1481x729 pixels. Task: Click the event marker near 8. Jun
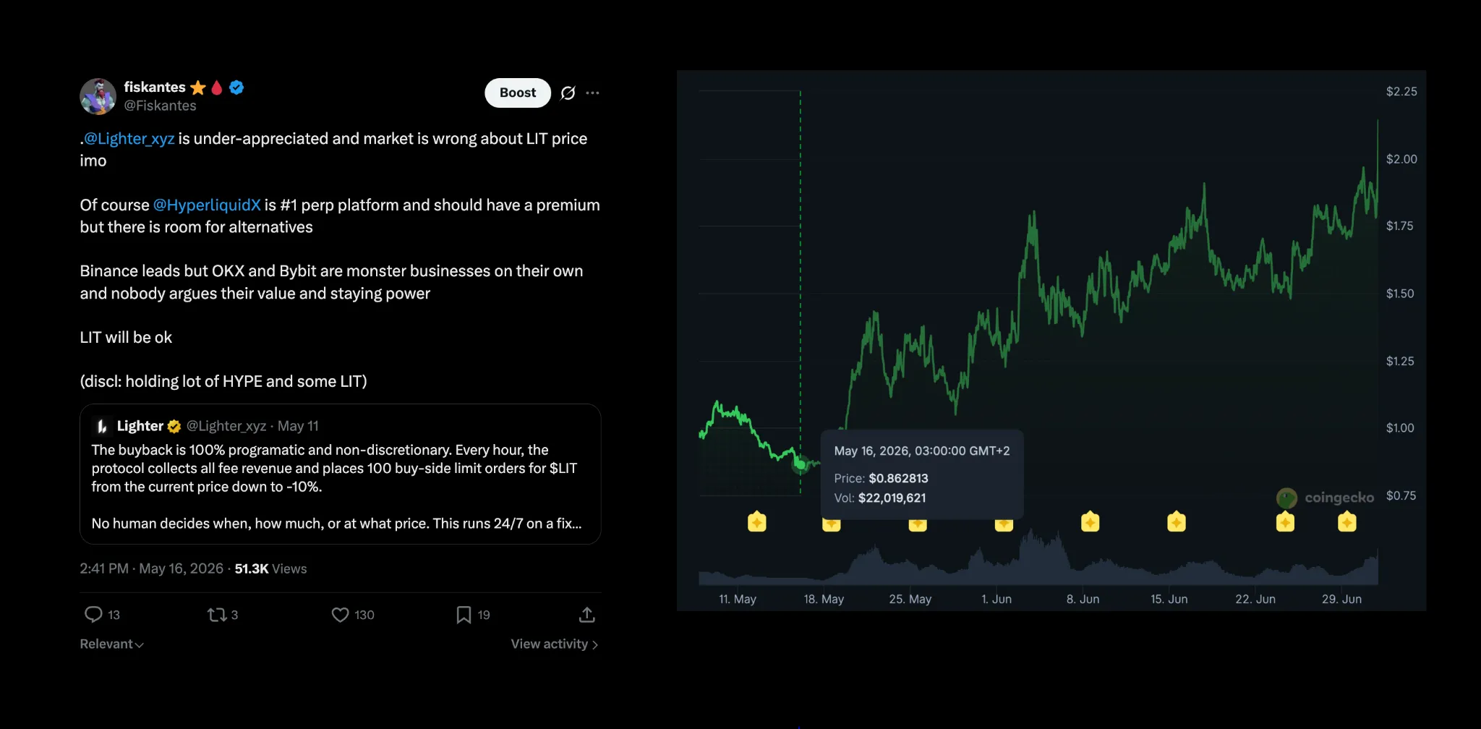(1091, 521)
